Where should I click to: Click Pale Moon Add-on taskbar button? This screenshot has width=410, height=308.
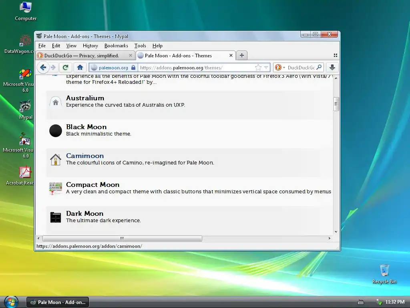point(58,302)
